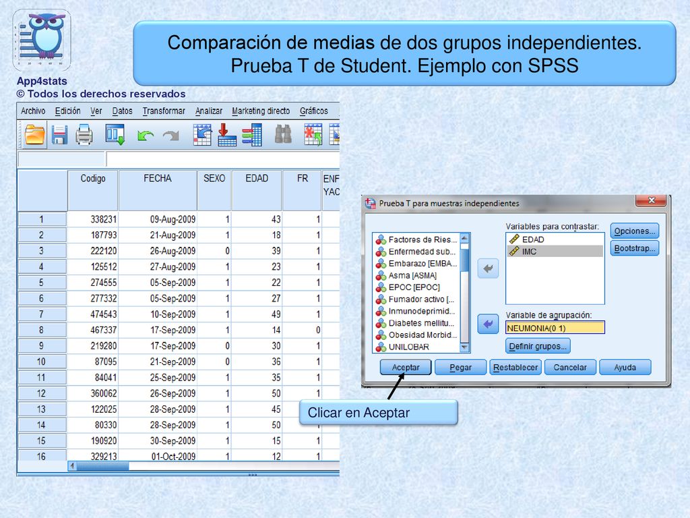Click the nominal icon beside EPOC [EPOC]
Viewport: 690px width, 518px height.
[x=381, y=287]
